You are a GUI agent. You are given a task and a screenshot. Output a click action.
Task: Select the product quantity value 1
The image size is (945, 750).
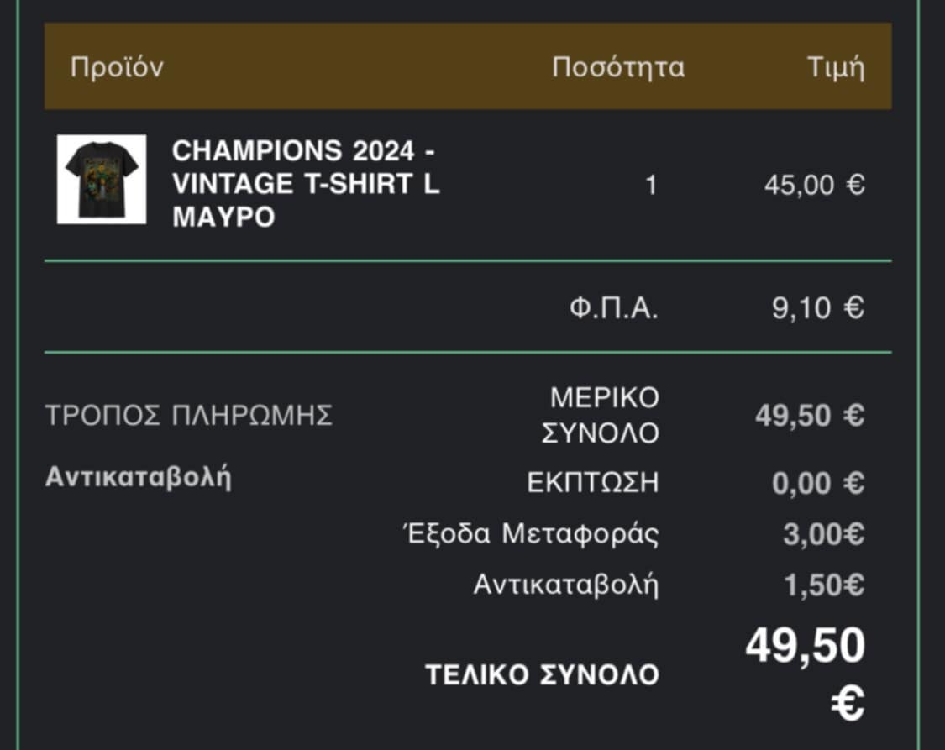(x=650, y=186)
